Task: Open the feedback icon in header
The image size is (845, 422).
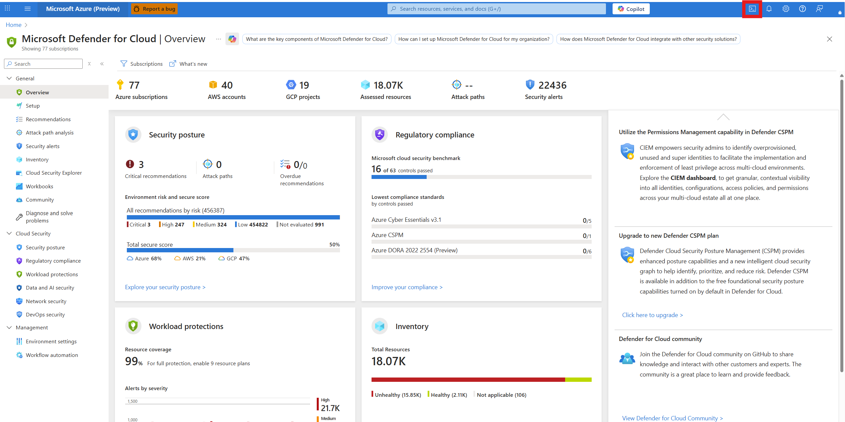Action: (x=819, y=9)
